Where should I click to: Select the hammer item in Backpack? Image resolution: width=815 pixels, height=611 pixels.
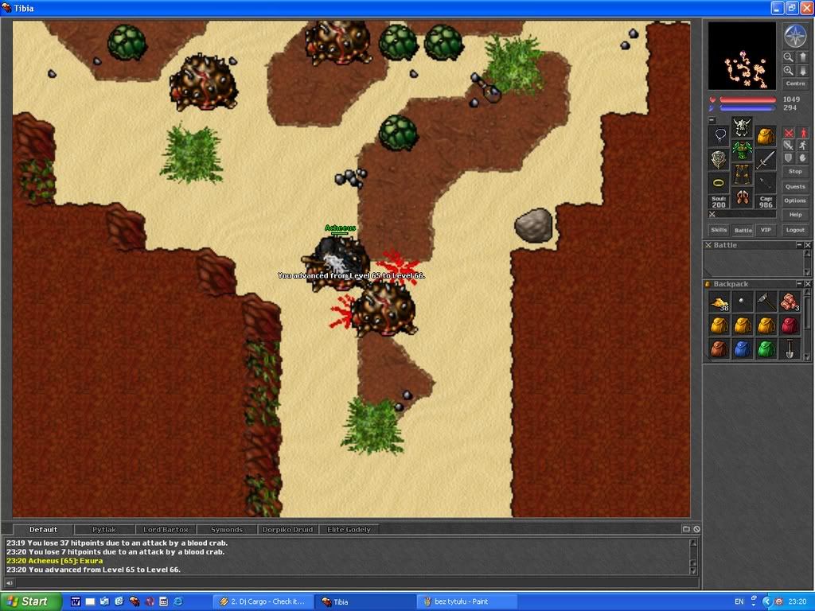click(x=766, y=302)
